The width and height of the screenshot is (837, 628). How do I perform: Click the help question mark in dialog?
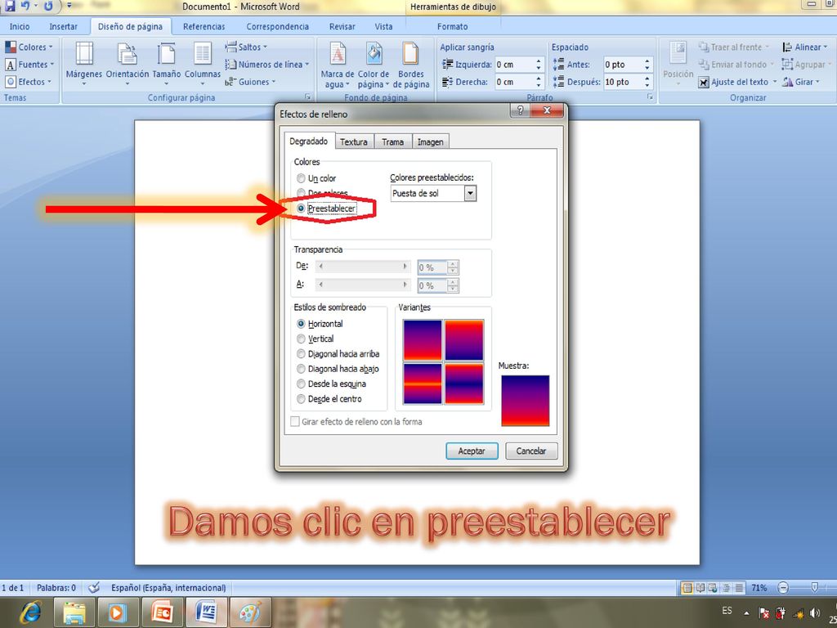521,110
